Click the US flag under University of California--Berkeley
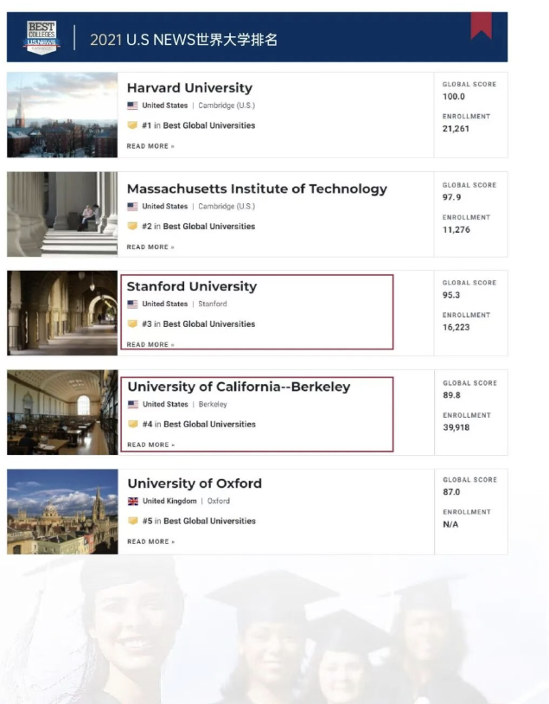Screen dimensions: 549x704 coord(133,405)
